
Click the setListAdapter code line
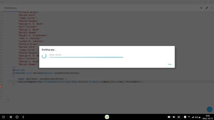[x=81, y=82]
